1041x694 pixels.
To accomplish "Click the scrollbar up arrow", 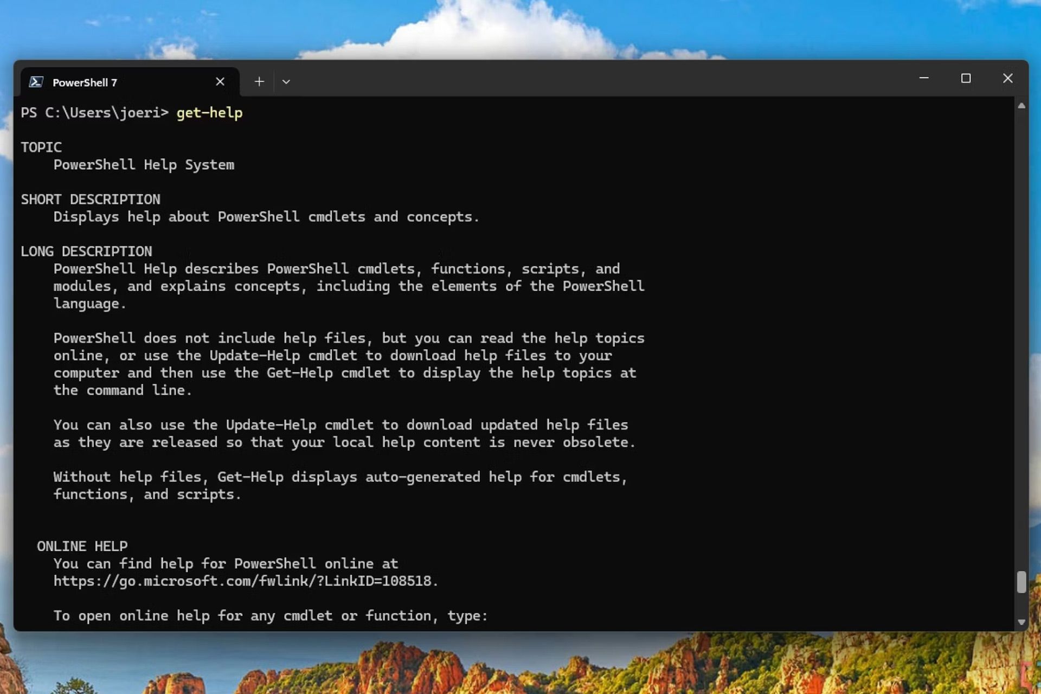I will point(1021,106).
